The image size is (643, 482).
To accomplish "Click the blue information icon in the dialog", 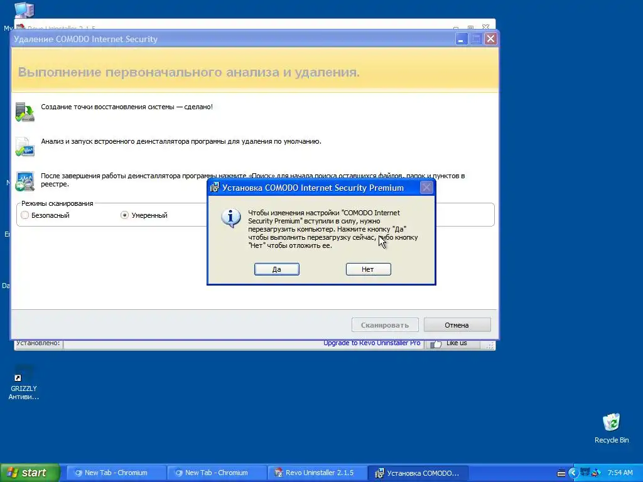I will pyautogui.click(x=231, y=217).
